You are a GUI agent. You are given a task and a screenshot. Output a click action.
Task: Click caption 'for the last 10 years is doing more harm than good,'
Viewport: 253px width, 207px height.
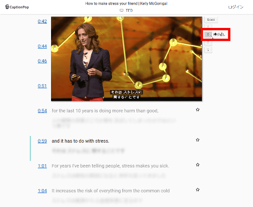[105, 111]
